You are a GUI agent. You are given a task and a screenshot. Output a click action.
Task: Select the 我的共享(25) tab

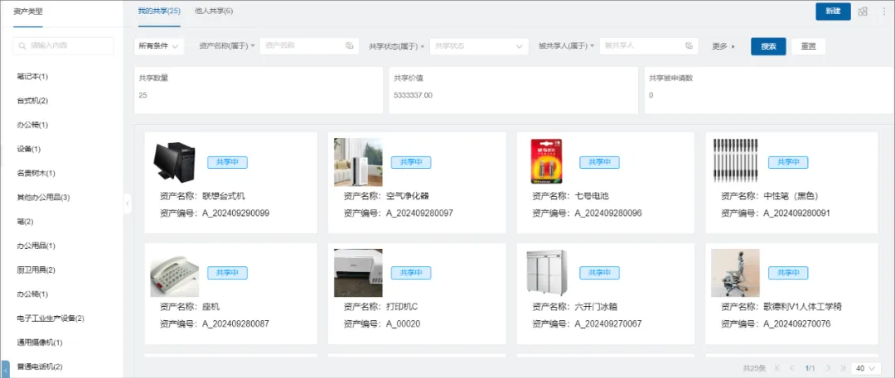(x=159, y=11)
